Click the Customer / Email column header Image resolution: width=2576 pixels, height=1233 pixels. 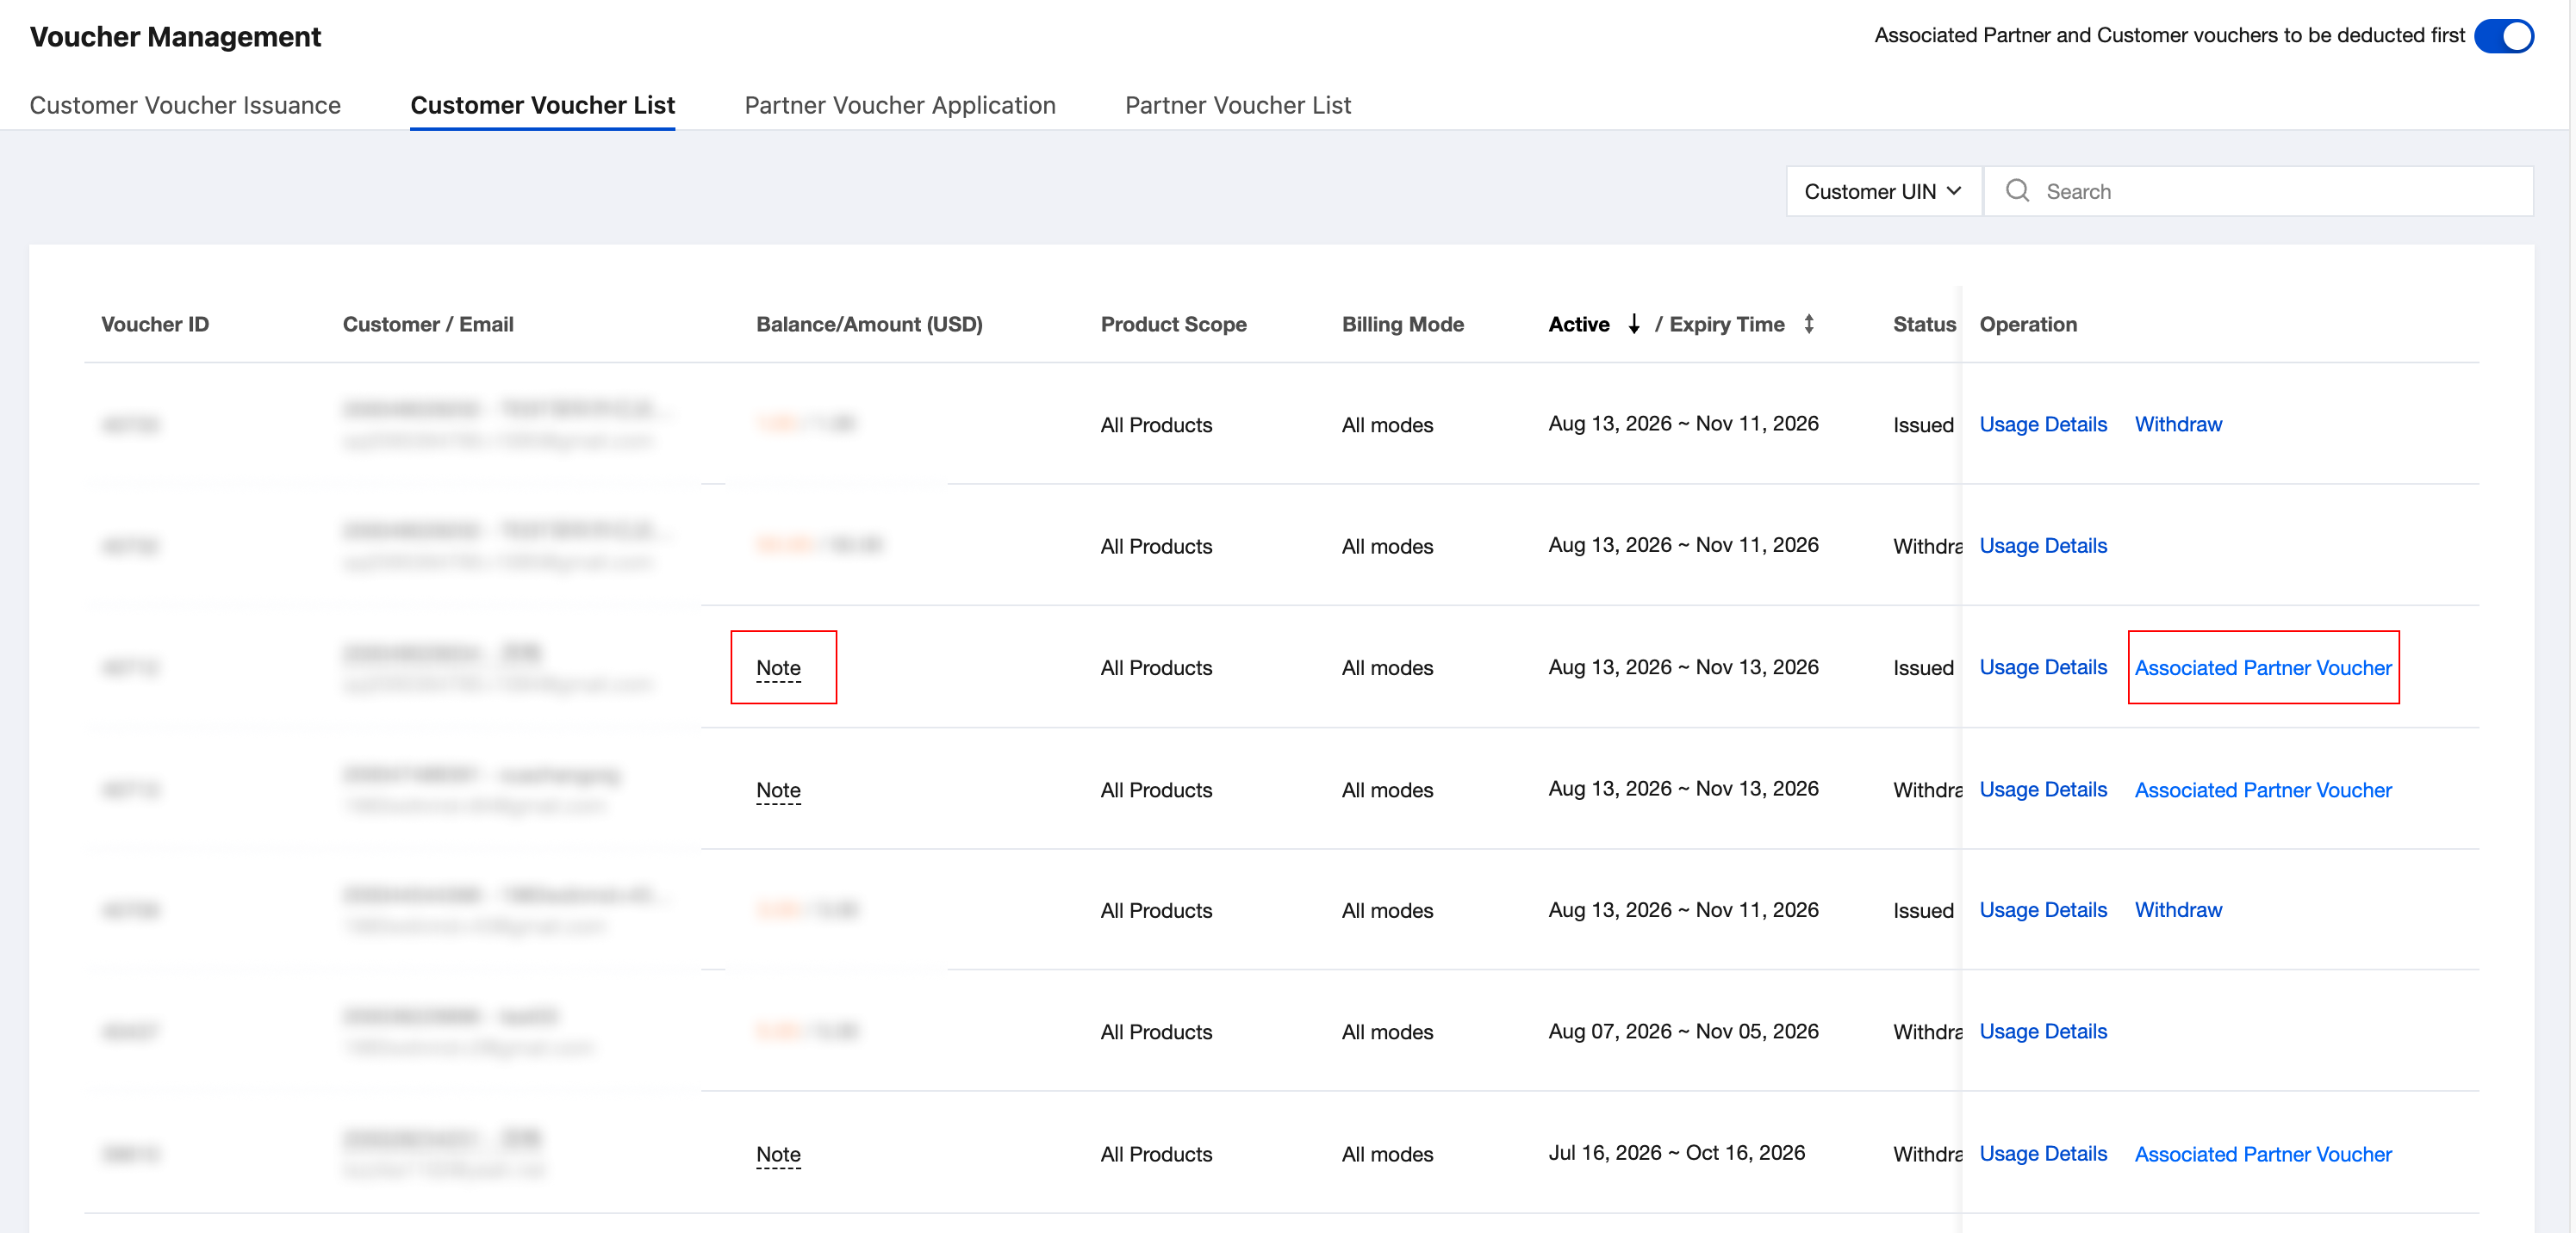pyautogui.click(x=428, y=324)
